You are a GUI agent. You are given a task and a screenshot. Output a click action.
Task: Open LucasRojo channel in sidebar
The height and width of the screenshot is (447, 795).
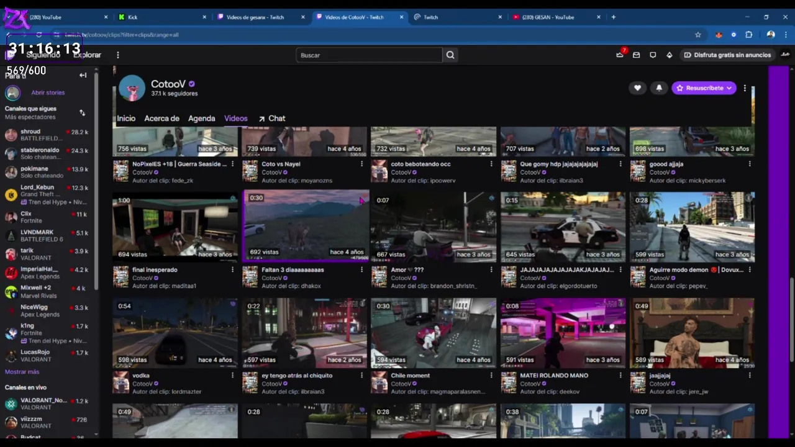47,355
